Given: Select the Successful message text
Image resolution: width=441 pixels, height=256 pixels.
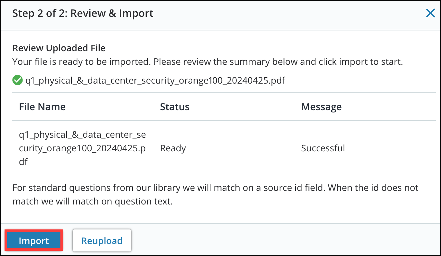Looking at the screenshot, I should coord(323,148).
